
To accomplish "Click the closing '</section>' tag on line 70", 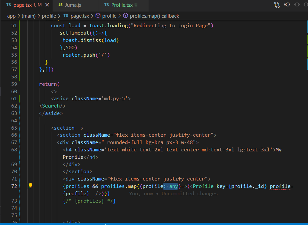I will (77, 172).
